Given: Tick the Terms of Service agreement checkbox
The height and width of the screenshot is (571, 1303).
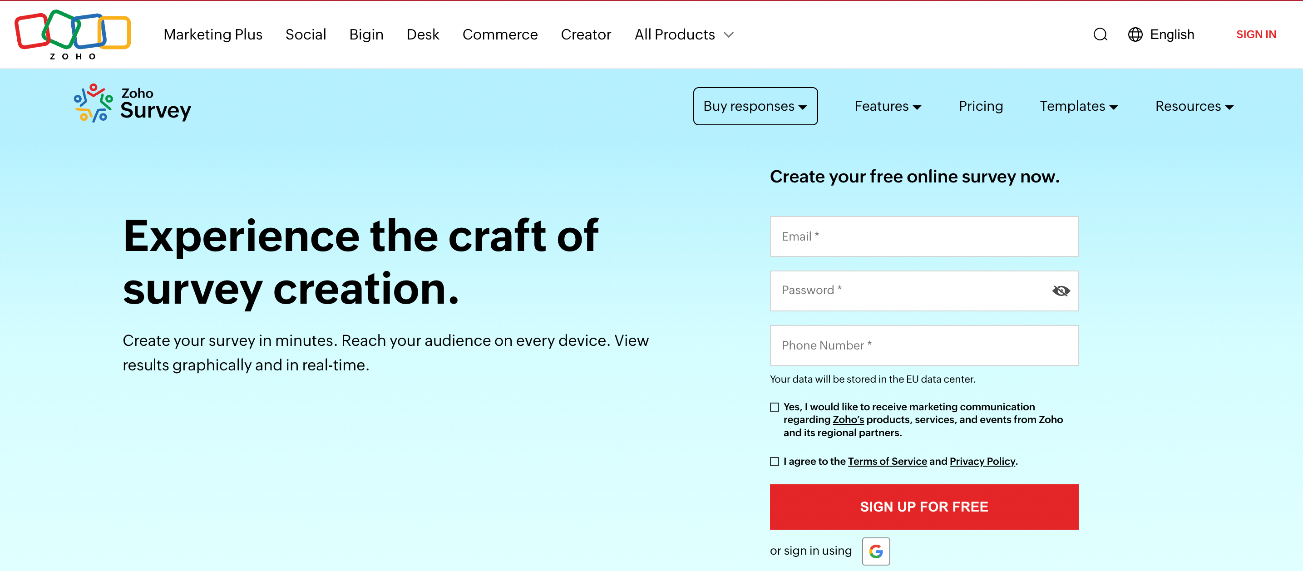Looking at the screenshot, I should tap(775, 461).
